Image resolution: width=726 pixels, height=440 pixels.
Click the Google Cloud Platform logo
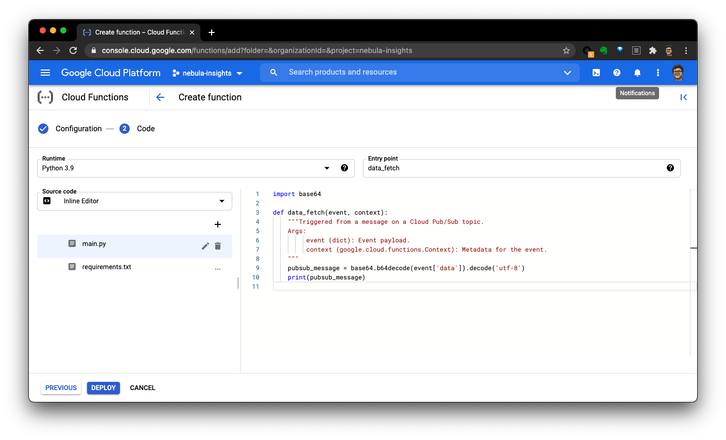pos(111,73)
